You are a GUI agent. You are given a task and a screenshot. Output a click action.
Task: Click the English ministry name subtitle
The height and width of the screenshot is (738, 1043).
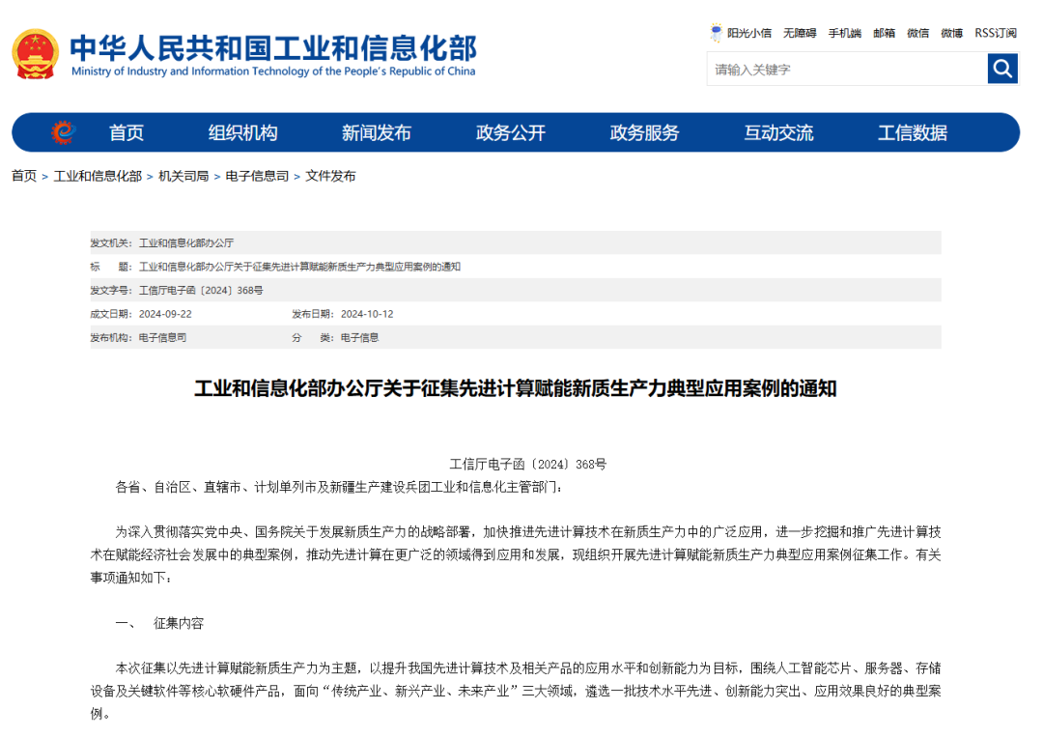[x=273, y=71]
